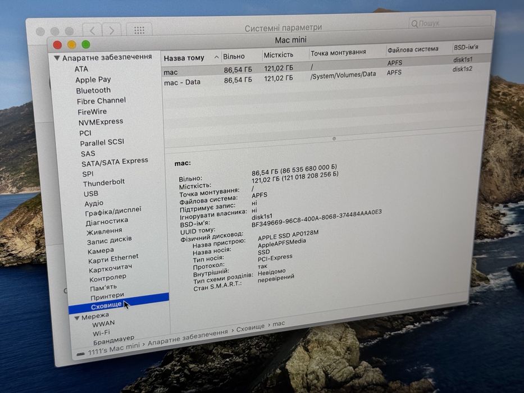
Task: Click Апаратне забезпечення in path bar
Action: [188, 338]
